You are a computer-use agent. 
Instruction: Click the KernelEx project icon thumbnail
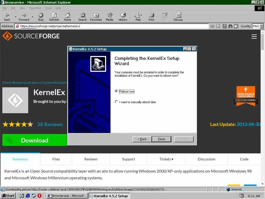[x=15, y=100]
